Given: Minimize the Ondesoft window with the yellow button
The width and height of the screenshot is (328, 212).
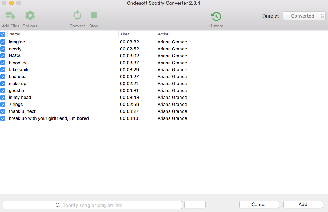Looking at the screenshot, I should (11, 3).
